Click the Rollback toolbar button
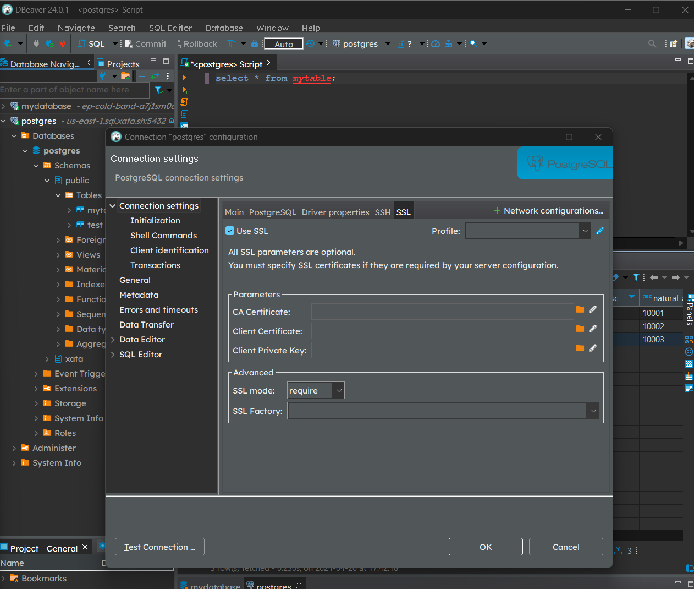This screenshot has height=589, width=694. coord(195,44)
